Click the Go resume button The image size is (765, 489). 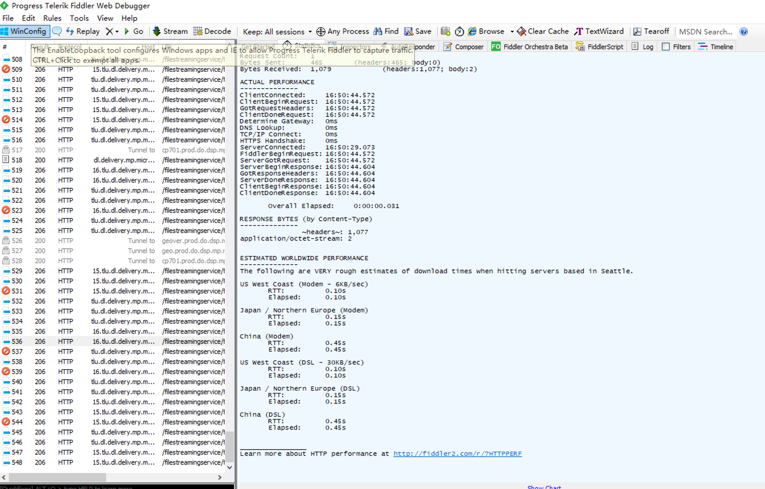click(x=134, y=31)
